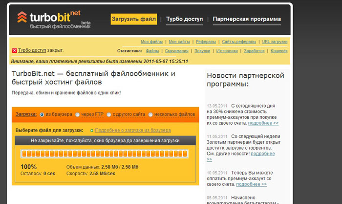Select the 'с другого сайта' upload option
The height and width of the screenshot is (204, 342).
108,114
